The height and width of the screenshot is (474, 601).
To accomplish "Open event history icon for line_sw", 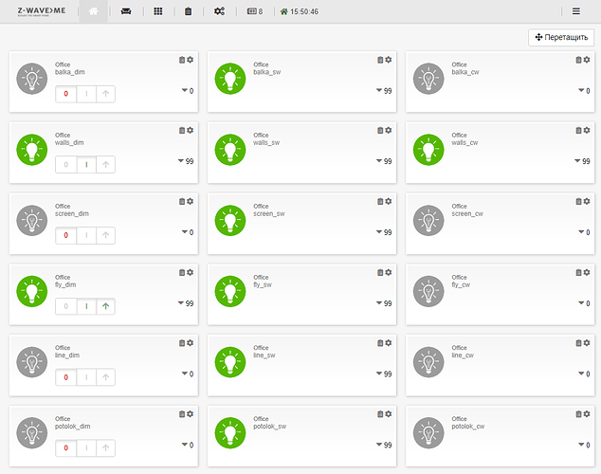I will [380, 343].
